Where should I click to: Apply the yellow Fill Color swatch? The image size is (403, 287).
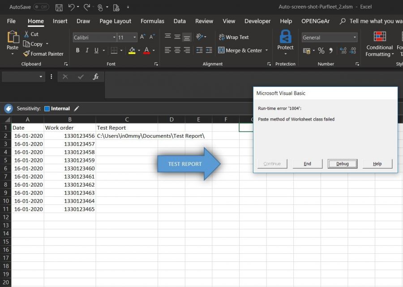click(132, 50)
